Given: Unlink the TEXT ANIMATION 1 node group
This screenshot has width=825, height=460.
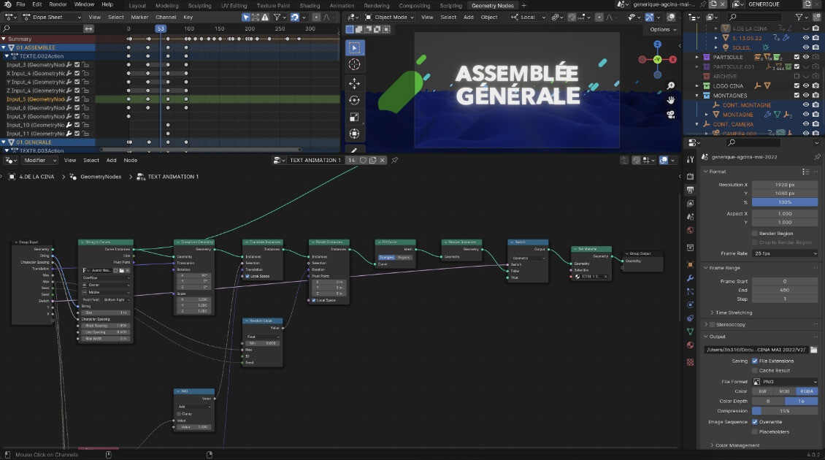Looking at the screenshot, I should tap(383, 160).
